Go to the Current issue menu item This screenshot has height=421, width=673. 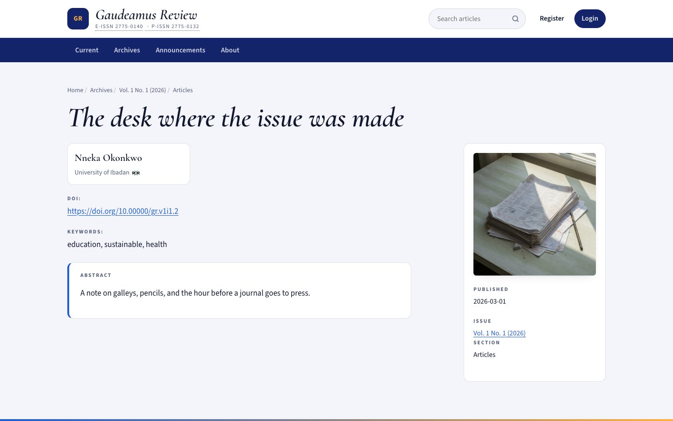pyautogui.click(x=87, y=50)
